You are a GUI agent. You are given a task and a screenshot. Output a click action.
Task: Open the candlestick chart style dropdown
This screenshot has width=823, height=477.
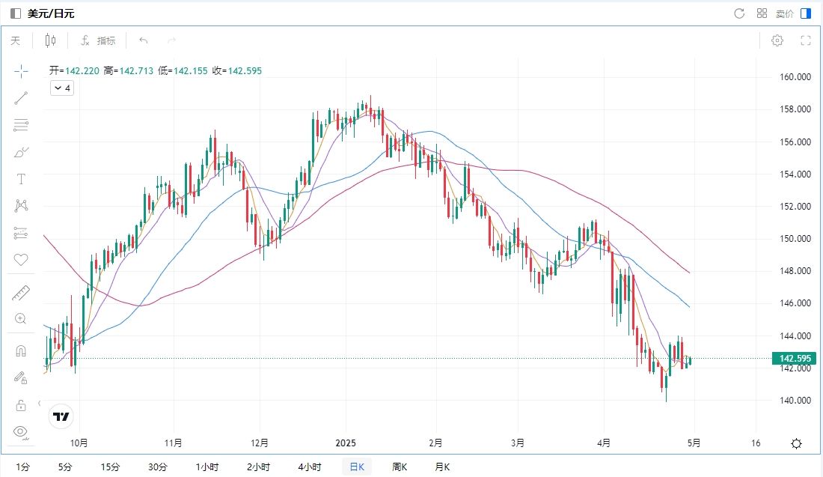point(50,40)
